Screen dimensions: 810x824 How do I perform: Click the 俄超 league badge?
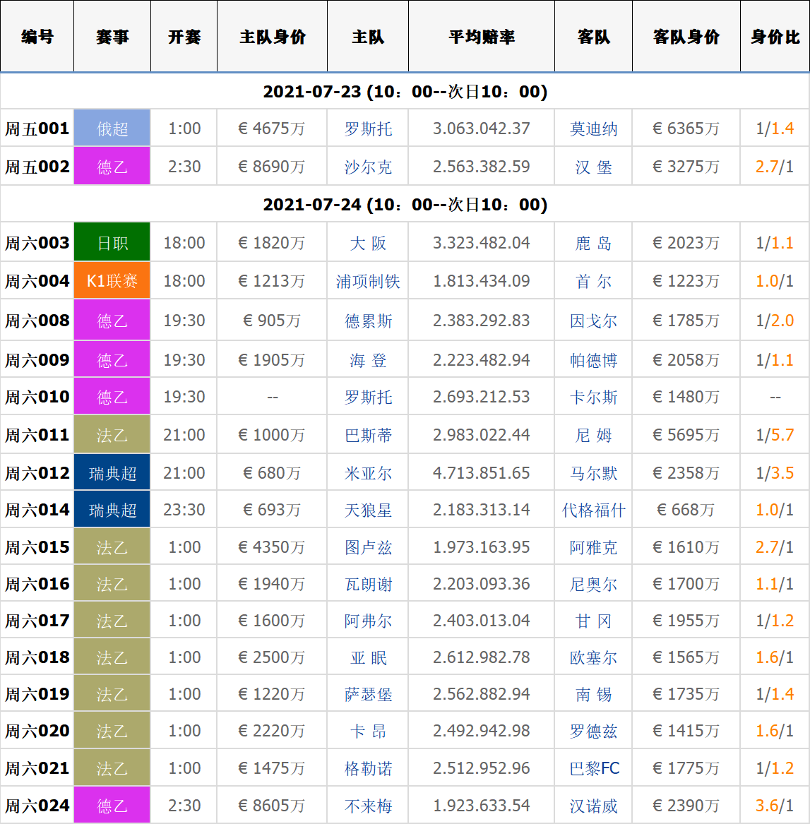click(112, 129)
